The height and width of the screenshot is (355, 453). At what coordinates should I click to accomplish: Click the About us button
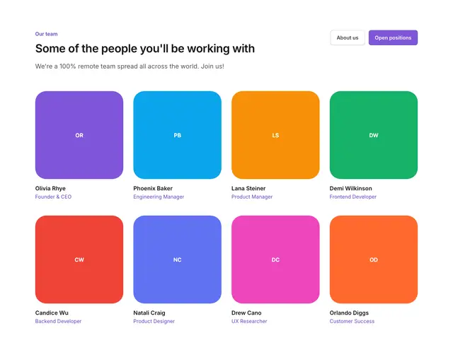point(348,37)
